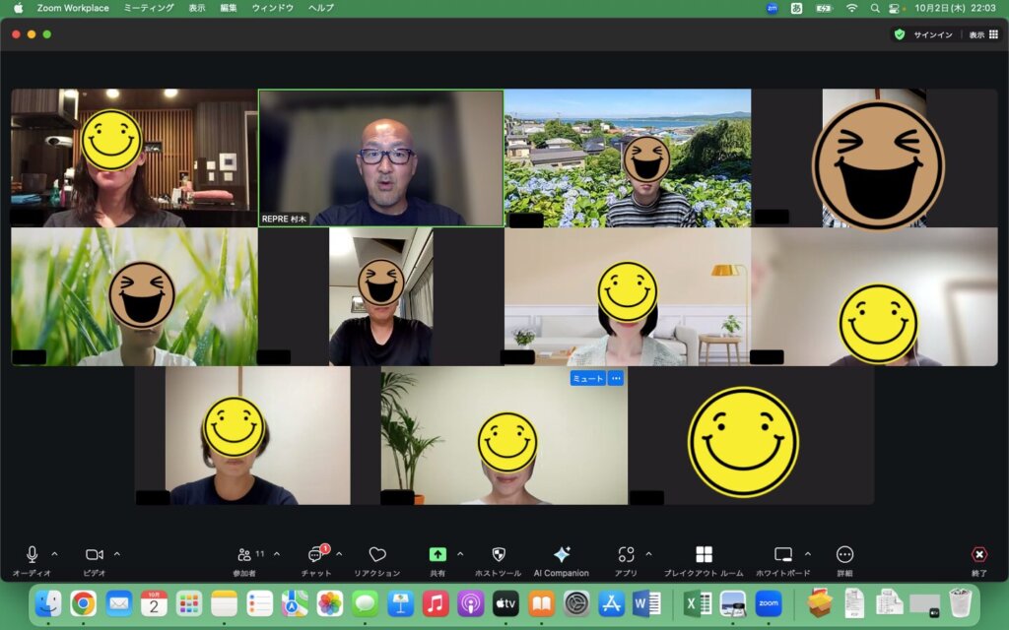The width and height of the screenshot is (1009, 630).
Task: Click the green encryption shield icon
Action: click(899, 34)
